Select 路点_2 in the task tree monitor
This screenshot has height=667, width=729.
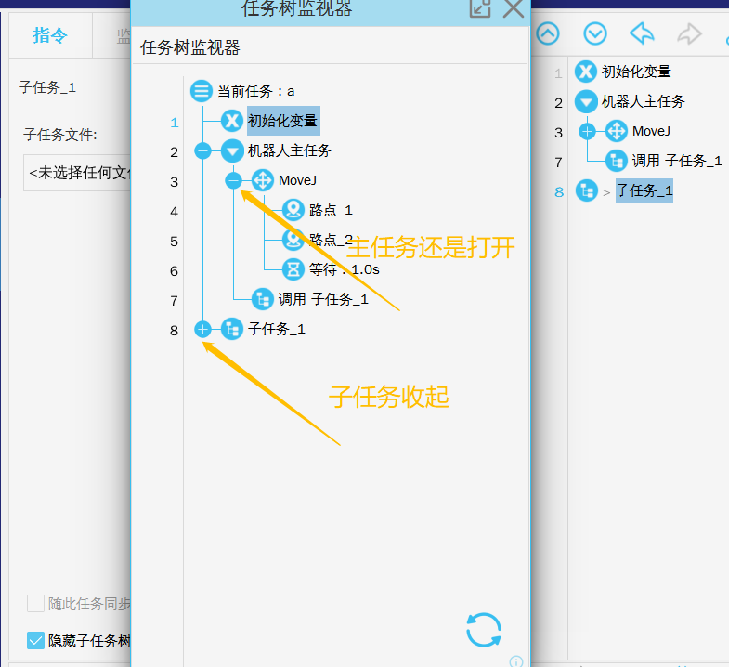tap(331, 240)
